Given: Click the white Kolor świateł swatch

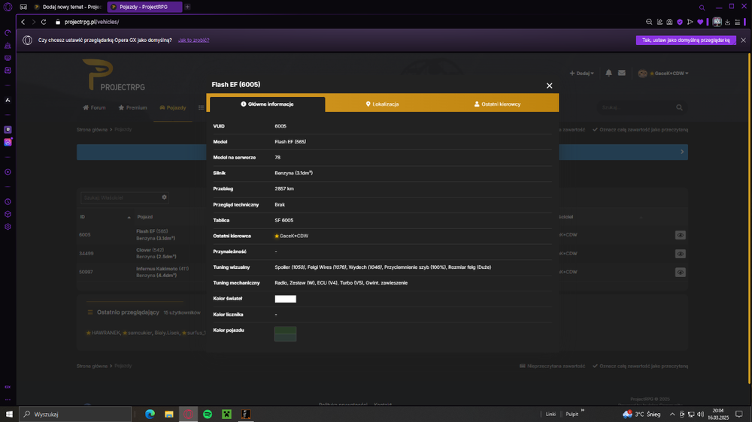Looking at the screenshot, I should click(285, 299).
